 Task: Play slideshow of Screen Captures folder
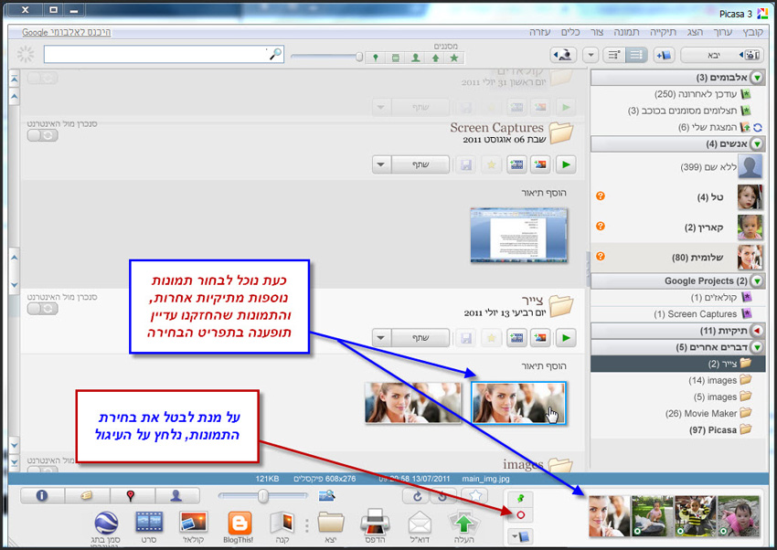[x=566, y=164]
